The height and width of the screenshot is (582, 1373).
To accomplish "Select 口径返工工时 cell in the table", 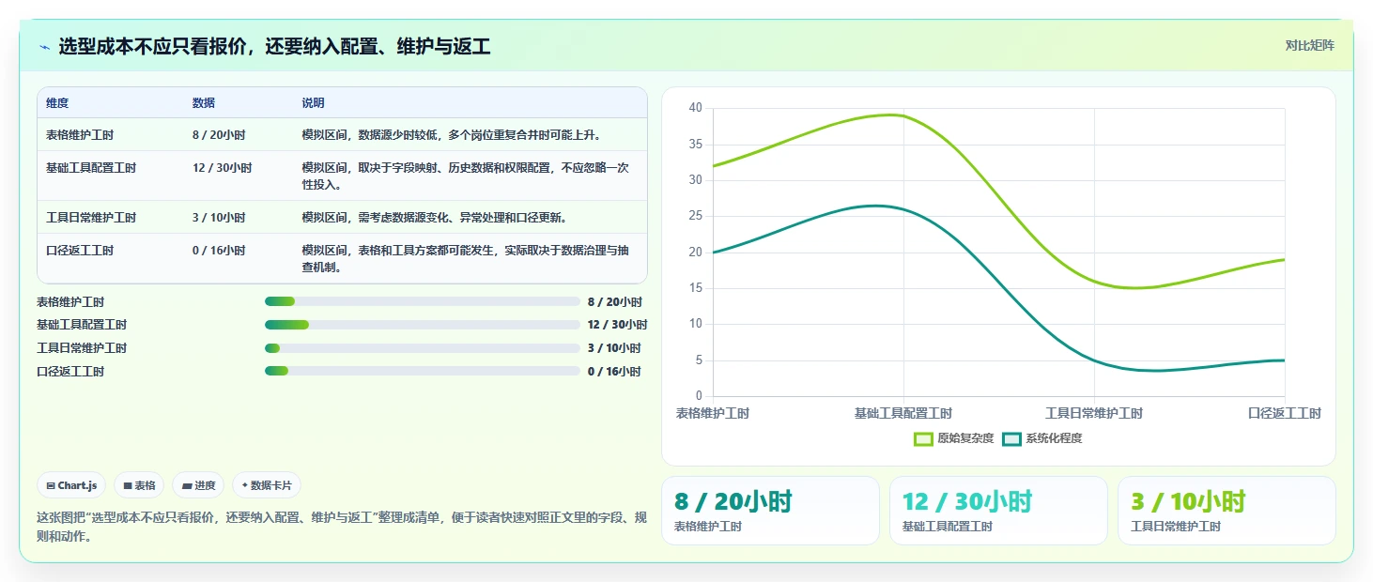I will pyautogui.click(x=80, y=251).
